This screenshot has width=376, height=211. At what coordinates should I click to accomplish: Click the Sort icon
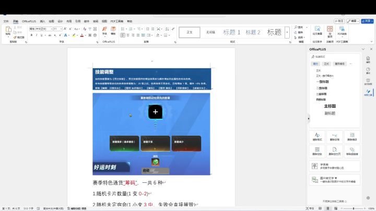(167, 29)
